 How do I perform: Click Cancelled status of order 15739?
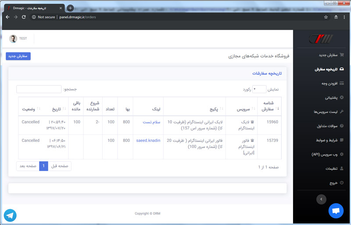(x=30, y=141)
